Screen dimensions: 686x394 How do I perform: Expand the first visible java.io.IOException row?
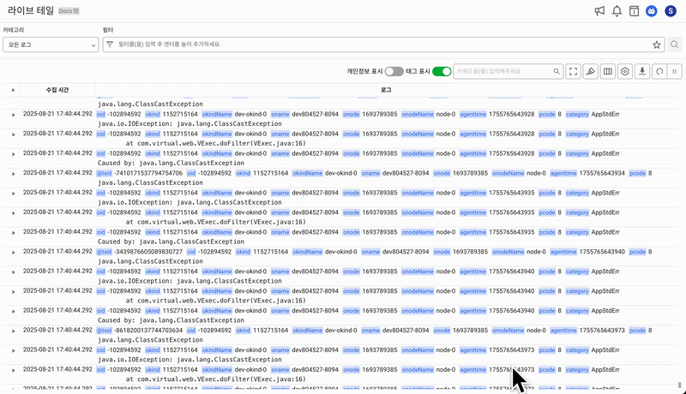tap(13, 115)
